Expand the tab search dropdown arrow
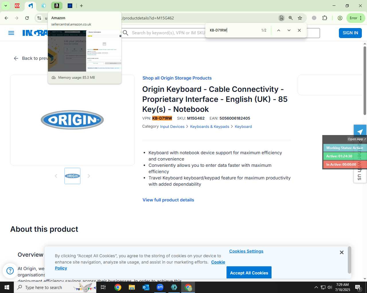Screen dimensions: 367x293 [5, 6]
